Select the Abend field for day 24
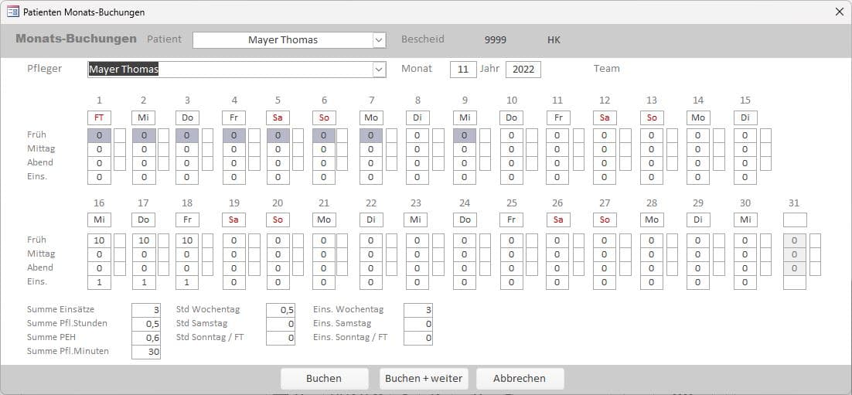852x395 pixels. point(464,268)
